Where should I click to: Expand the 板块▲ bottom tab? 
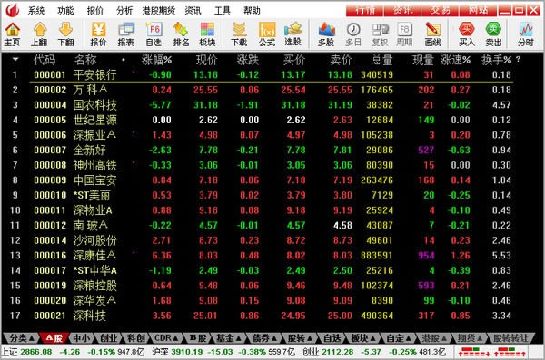point(363,337)
